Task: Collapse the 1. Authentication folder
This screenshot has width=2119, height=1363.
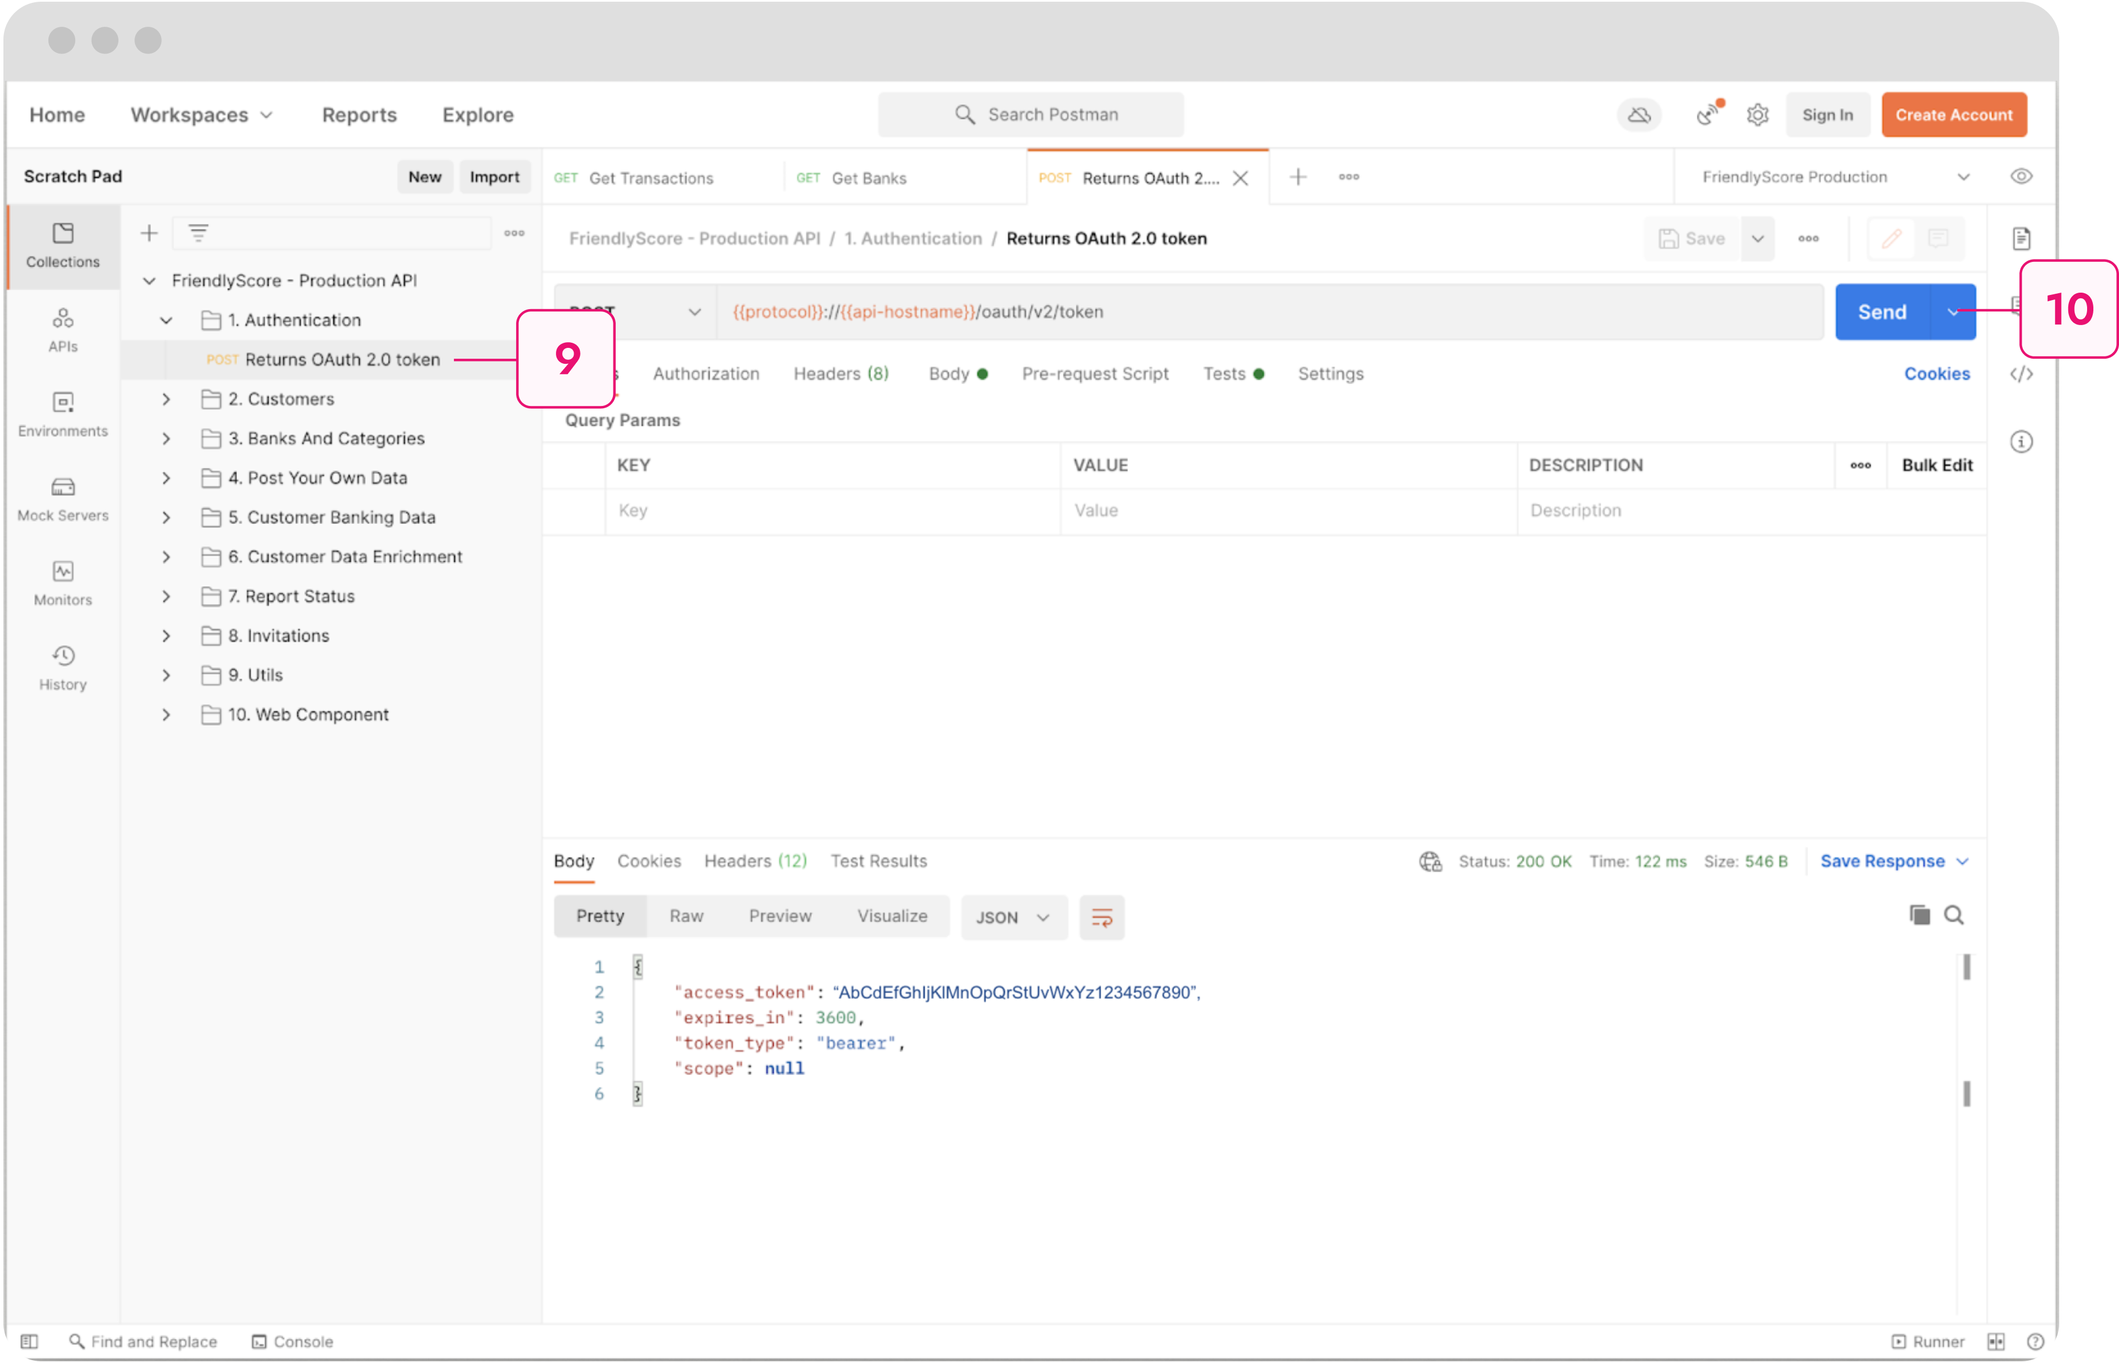Action: [166, 319]
